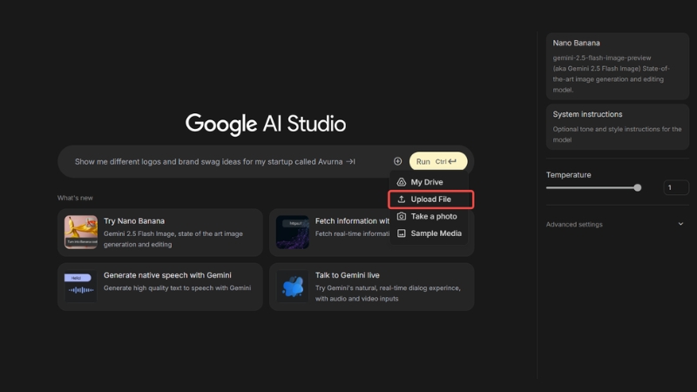Select Sample Media menu entry
Viewport: 697px width, 392px height.
pyautogui.click(x=429, y=233)
